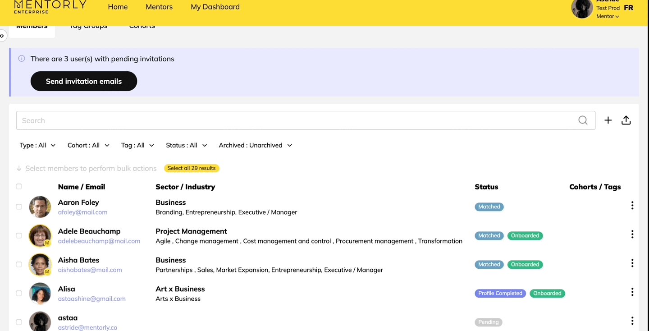Go to Mentors in top navigation
This screenshot has width=649, height=331.
(159, 7)
